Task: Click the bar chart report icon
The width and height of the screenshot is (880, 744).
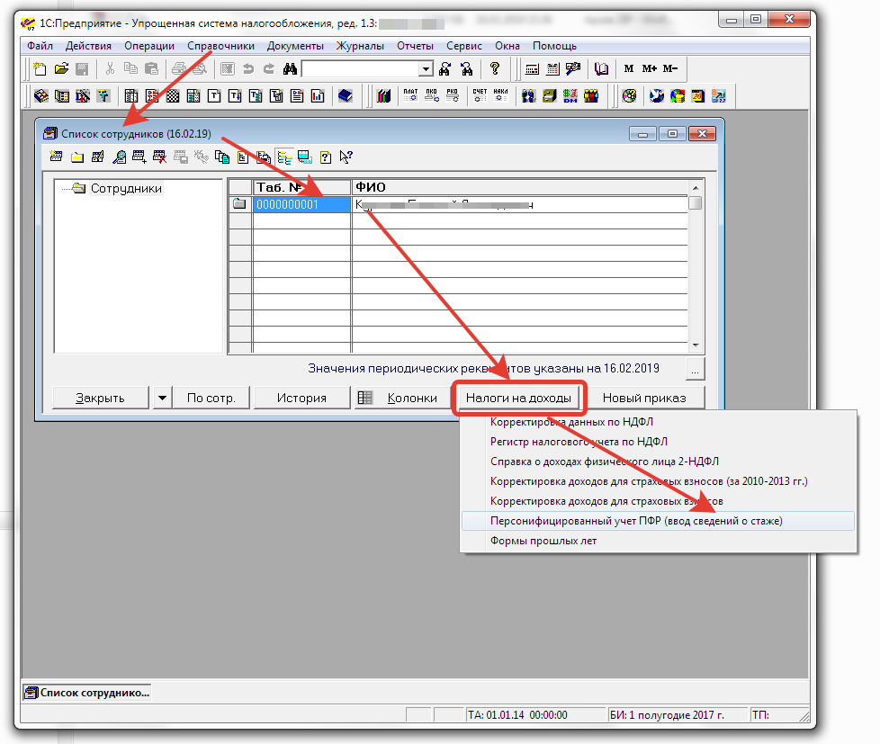Action: [318, 96]
